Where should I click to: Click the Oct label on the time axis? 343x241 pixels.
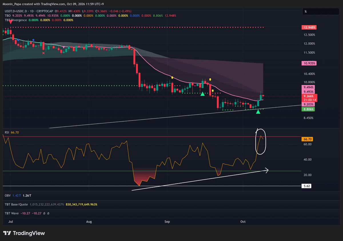[243, 222]
